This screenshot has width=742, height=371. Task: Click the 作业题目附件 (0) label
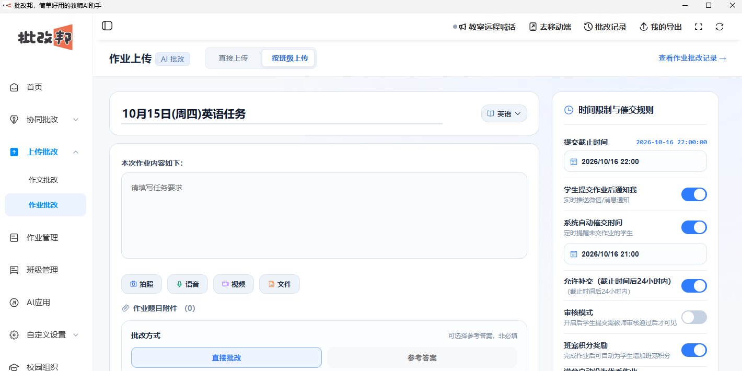pyautogui.click(x=164, y=308)
